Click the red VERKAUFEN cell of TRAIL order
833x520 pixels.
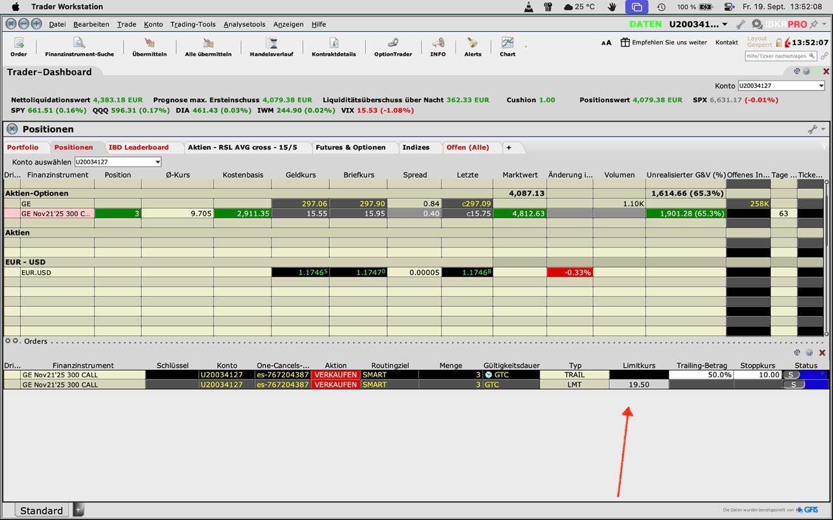pos(336,375)
